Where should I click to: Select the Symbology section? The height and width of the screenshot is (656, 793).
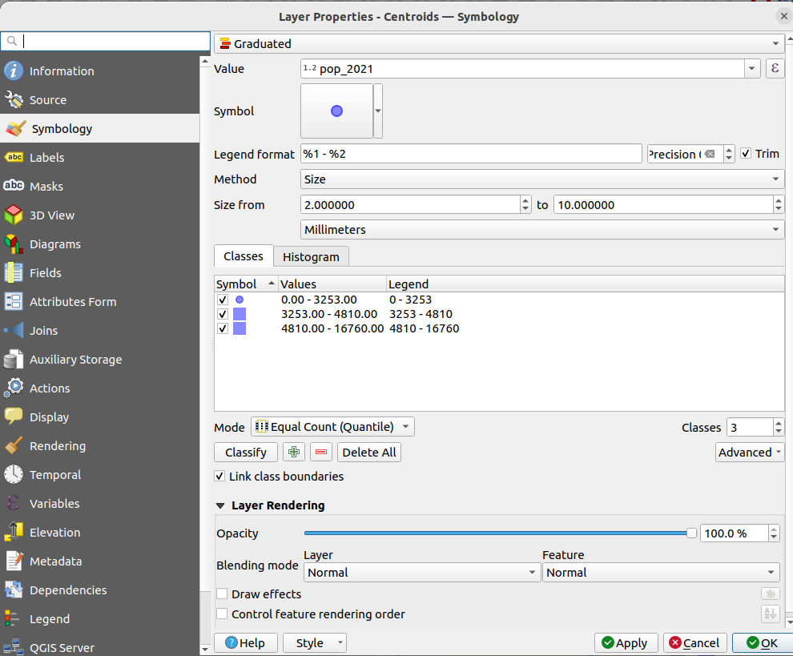[x=99, y=128]
